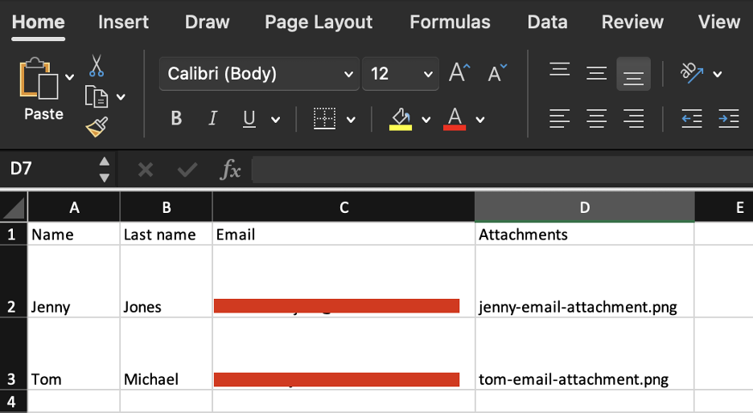The width and height of the screenshot is (753, 413).
Task: Open the View tab
Action: (x=719, y=22)
